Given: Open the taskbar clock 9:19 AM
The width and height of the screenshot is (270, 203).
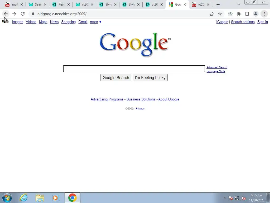Looking at the screenshot, I should coord(257,198).
